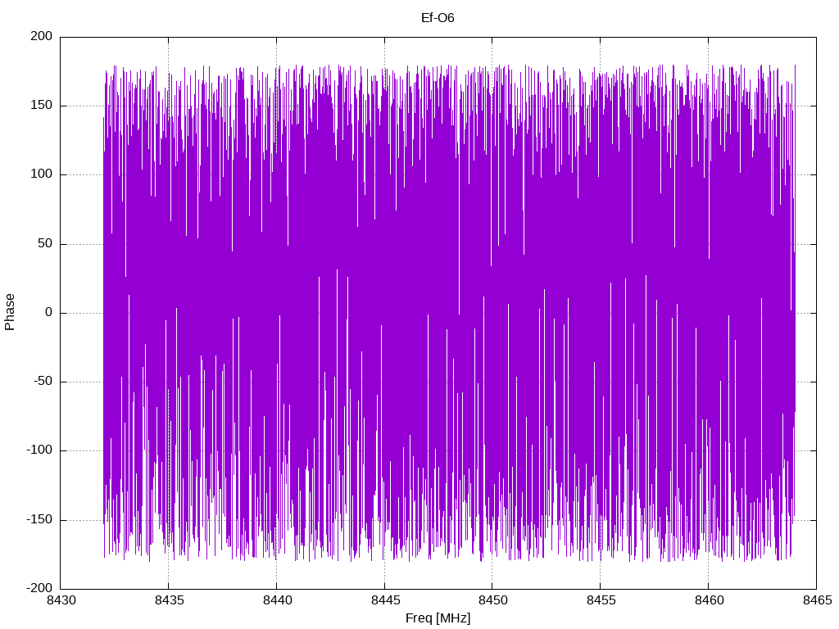Click the -150 y-axis tick label
The image size is (839, 629).
(40, 519)
